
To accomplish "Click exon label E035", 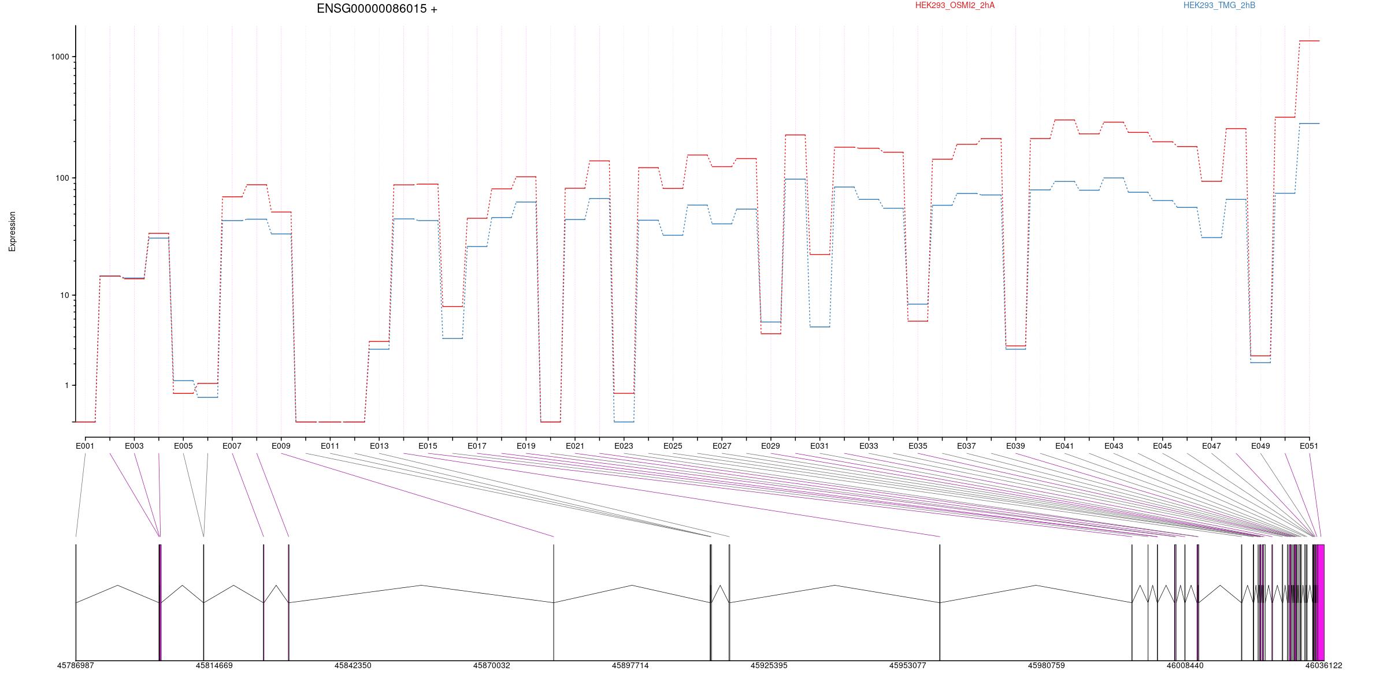I will point(918,446).
